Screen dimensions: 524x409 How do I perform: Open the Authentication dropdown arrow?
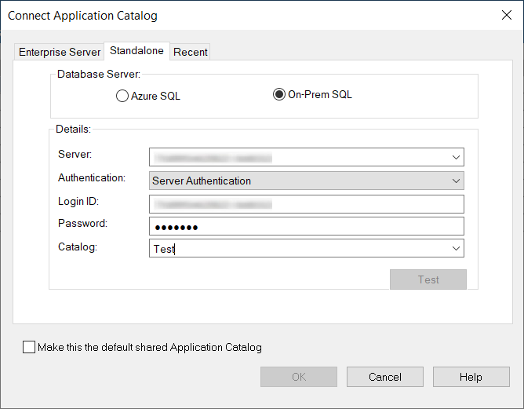(456, 181)
